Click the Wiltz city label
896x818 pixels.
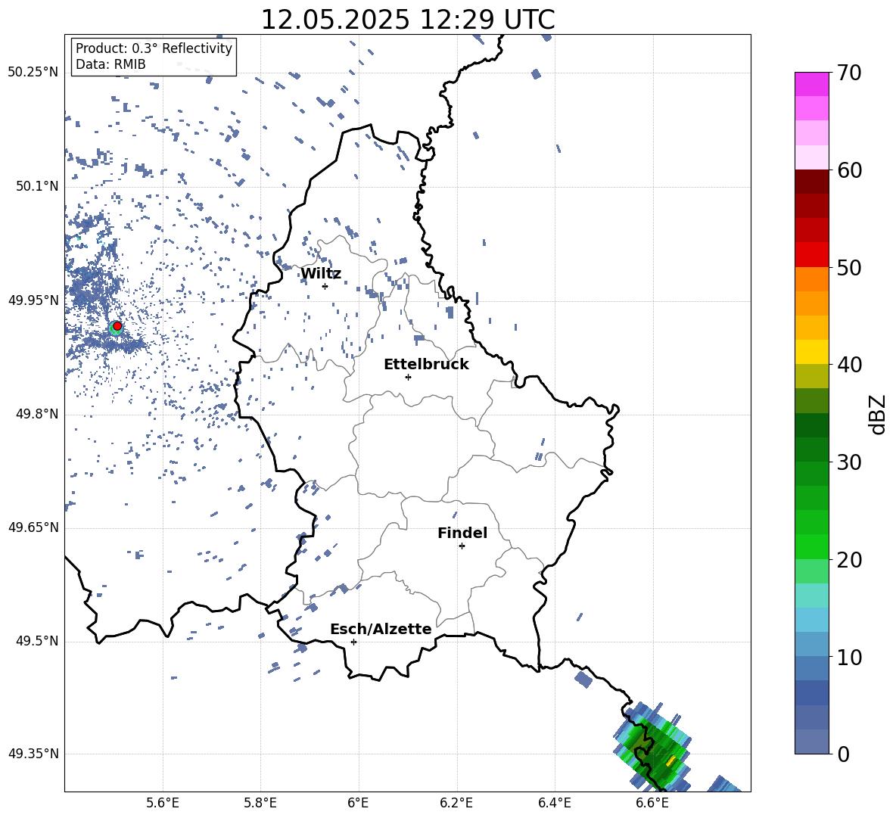tap(321, 273)
